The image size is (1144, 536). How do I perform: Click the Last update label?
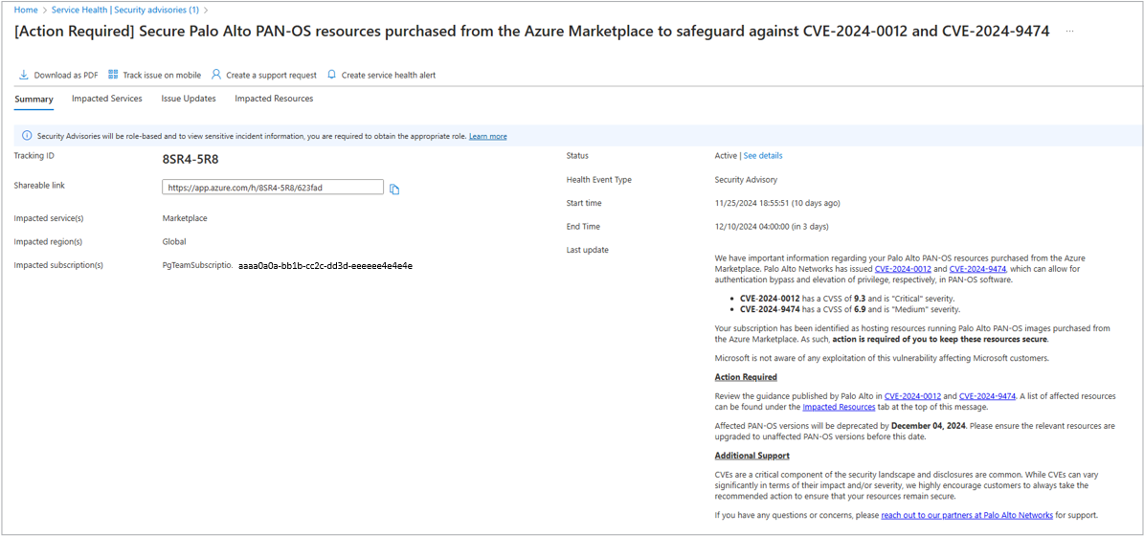click(588, 250)
